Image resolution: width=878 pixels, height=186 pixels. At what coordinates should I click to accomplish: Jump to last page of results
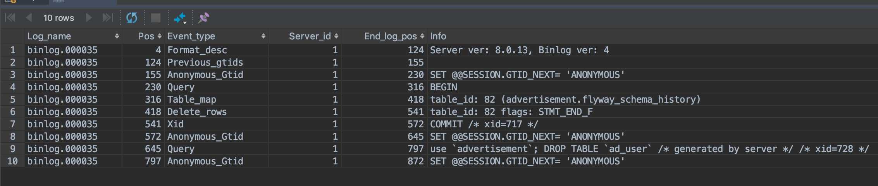point(107,18)
